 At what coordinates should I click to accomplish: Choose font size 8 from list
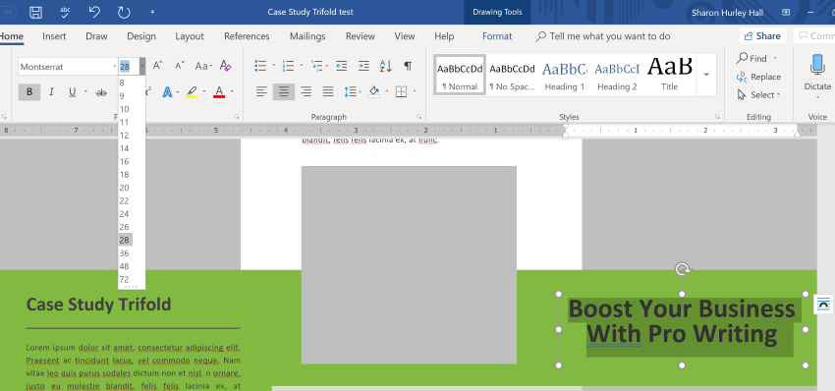pyautogui.click(x=122, y=83)
